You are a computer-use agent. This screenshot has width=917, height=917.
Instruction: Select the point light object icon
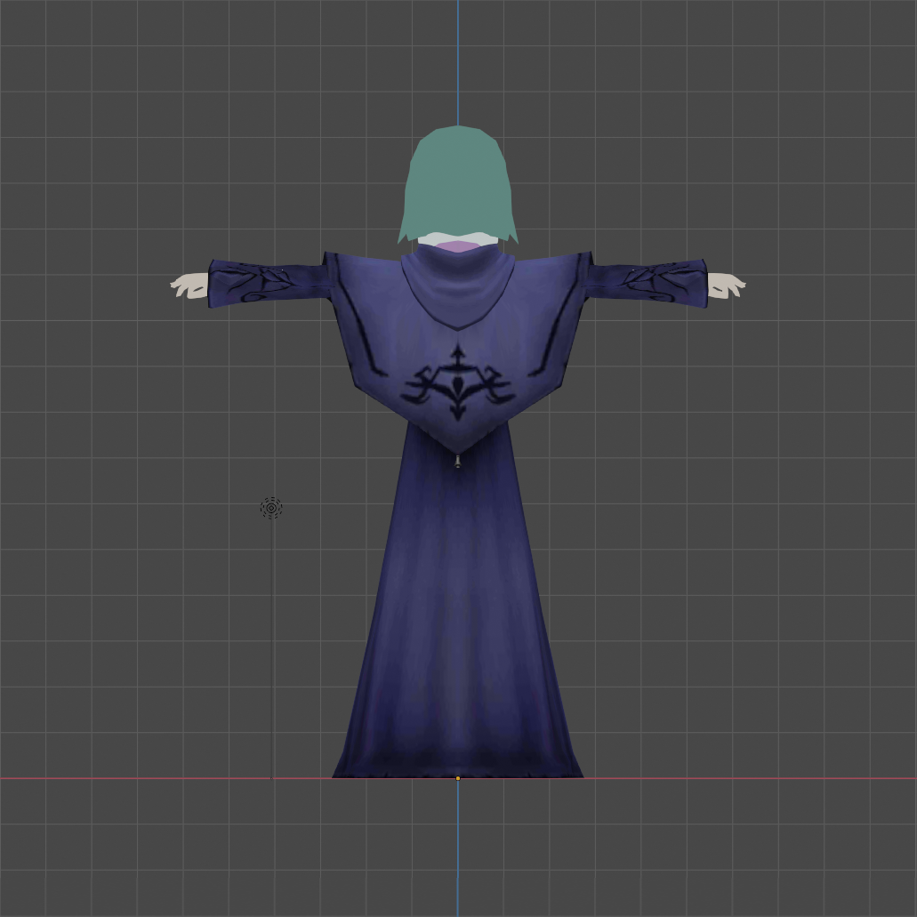coord(271,508)
